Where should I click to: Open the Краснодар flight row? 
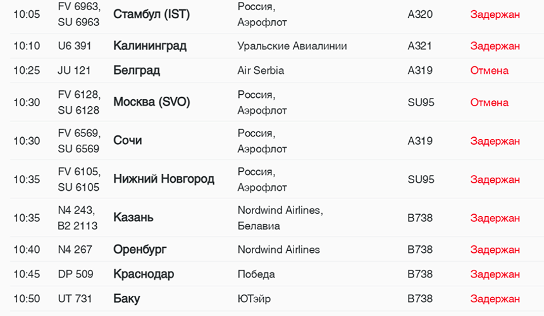coord(144,274)
